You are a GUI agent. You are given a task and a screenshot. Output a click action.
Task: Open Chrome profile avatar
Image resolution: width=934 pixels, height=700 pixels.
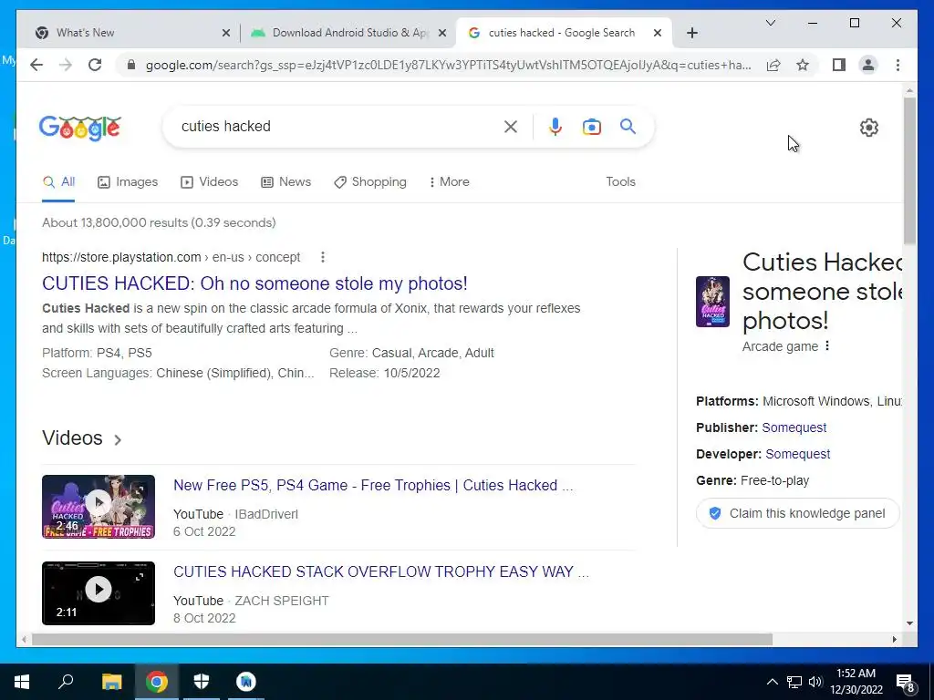(x=868, y=65)
